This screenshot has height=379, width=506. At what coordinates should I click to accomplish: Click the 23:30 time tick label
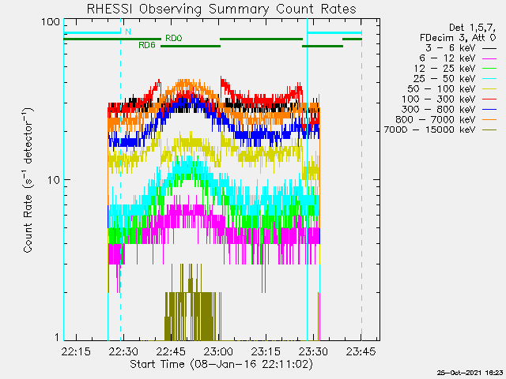pos(313,351)
